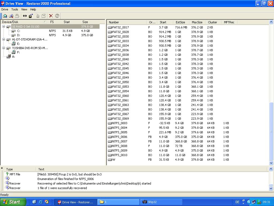
Task: Select the E: optical disc icon
Action: point(14,44)
